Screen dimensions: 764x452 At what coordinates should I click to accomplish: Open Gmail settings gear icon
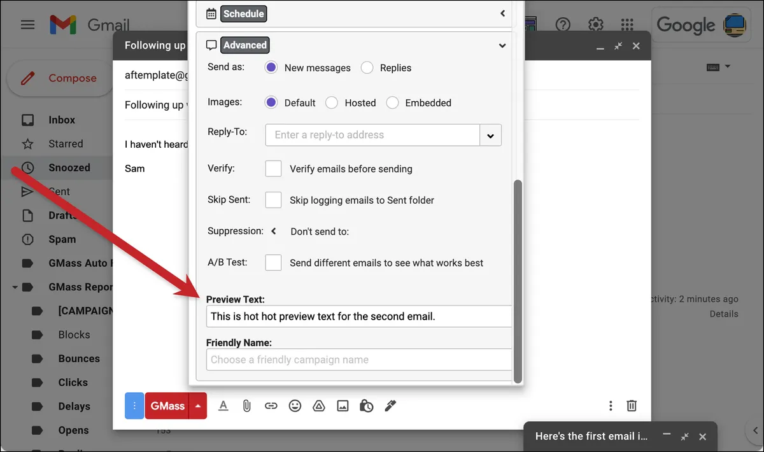tap(595, 25)
